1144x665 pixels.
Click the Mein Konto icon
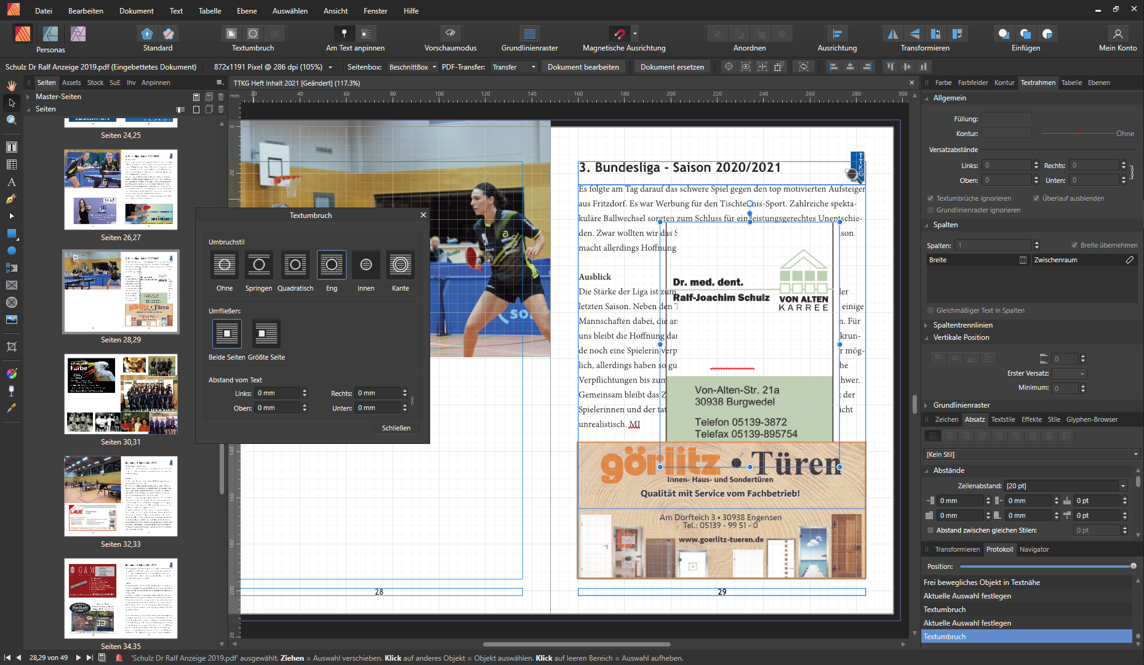coord(1118,34)
